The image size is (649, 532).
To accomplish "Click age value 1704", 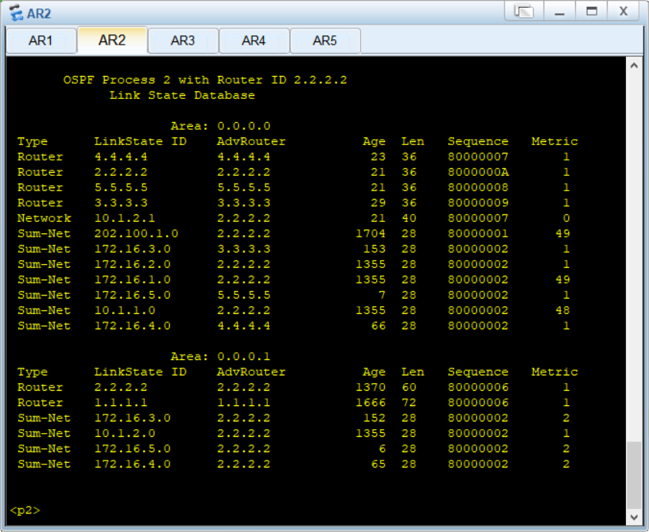I will (370, 233).
